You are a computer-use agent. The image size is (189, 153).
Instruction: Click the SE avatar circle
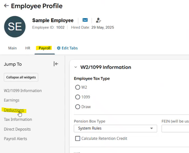pos(15,27)
